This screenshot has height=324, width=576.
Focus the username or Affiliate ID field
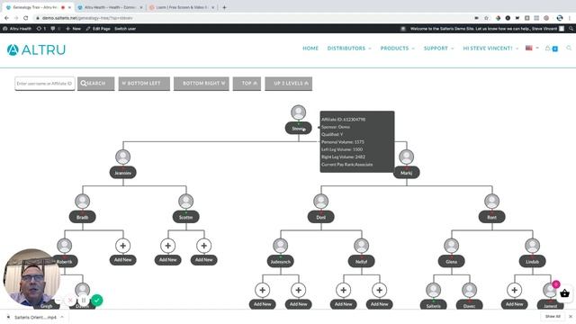[44, 84]
